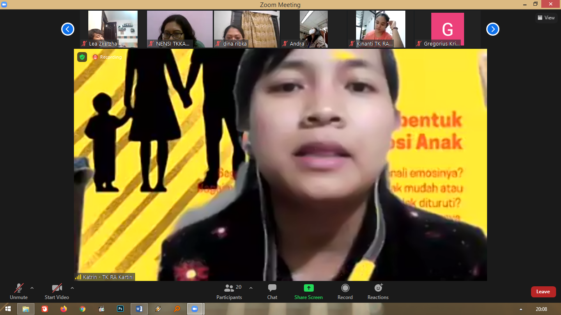
Task: Select Kinanti TK RA video thumbnail
Action: coord(381,29)
